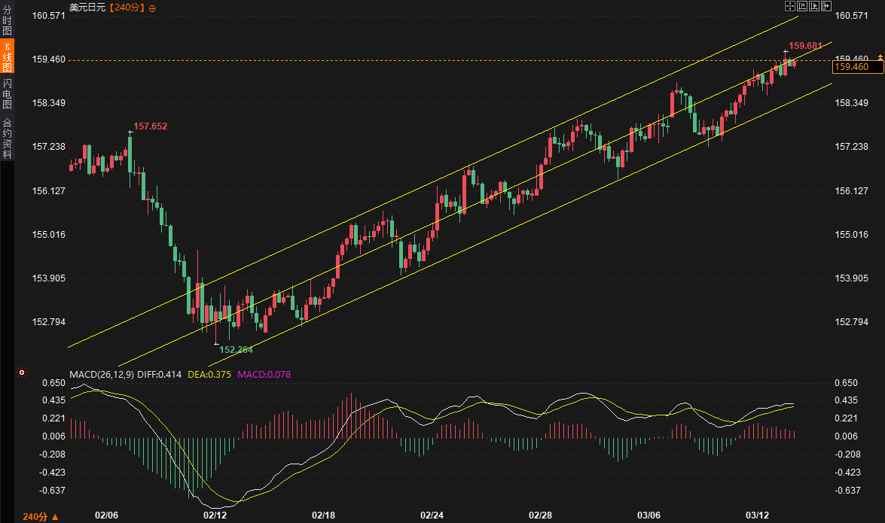The image size is (885, 523).
Task: Click the orange 159.460 current price tag
Action: coord(857,67)
